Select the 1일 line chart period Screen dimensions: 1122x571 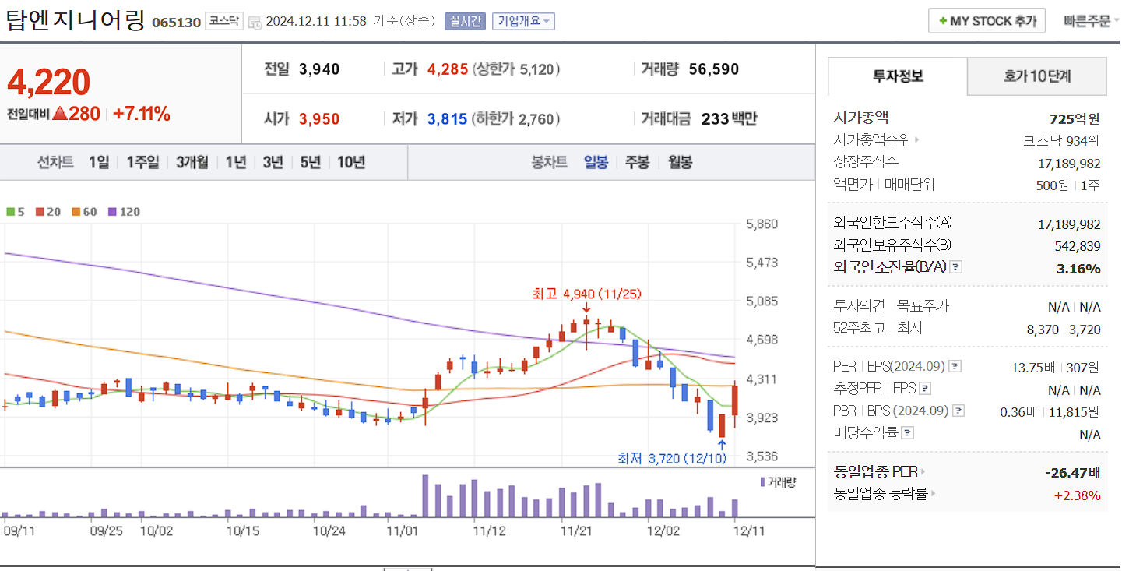[99, 162]
